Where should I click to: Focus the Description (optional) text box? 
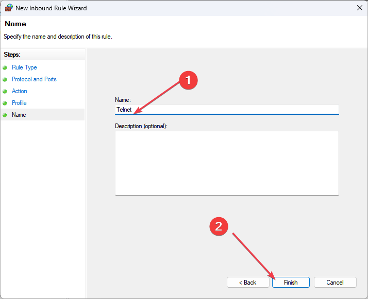click(x=227, y=163)
